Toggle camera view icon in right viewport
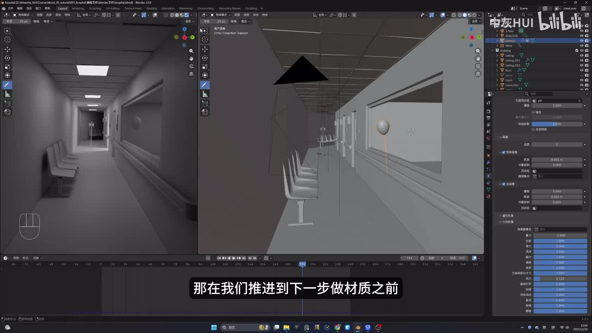The width and height of the screenshot is (592, 333). [x=478, y=66]
